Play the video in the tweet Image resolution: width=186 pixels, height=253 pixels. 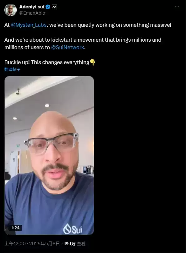[49, 155]
